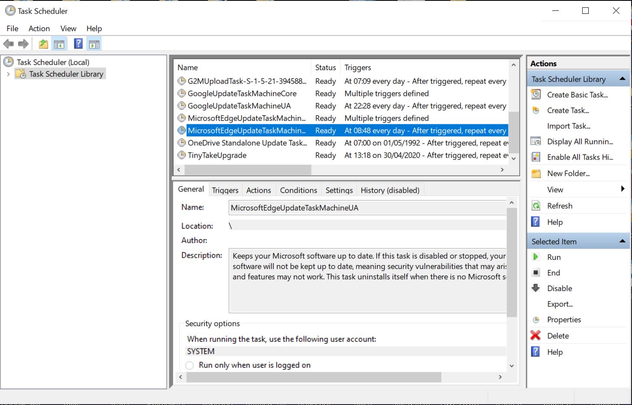Open the File menu
Image resolution: width=632 pixels, height=405 pixels.
pos(13,29)
